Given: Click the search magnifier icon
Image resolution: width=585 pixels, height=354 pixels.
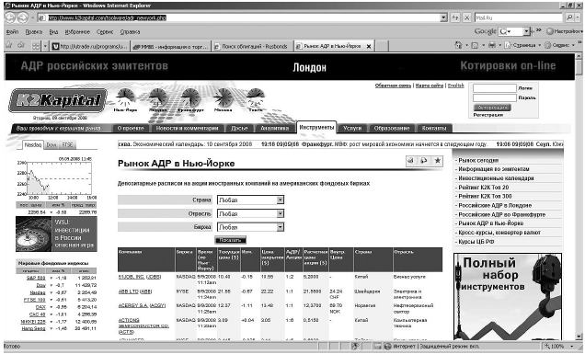Looking at the screenshot, I should pyautogui.click(x=569, y=17).
